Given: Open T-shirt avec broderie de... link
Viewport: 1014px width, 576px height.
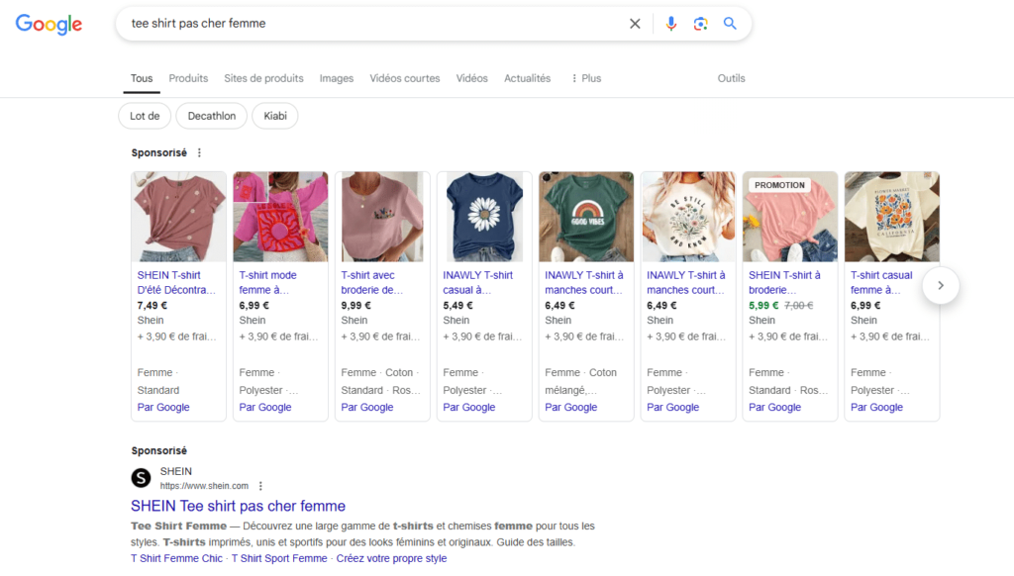Looking at the screenshot, I should (x=372, y=282).
